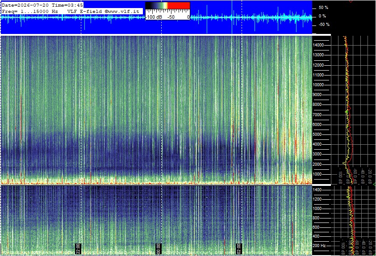
Task: Click the red segment of color scale
Action: point(179,5)
